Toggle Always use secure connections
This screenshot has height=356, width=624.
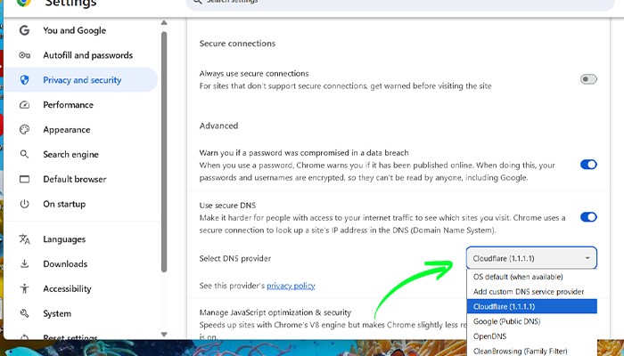588,79
